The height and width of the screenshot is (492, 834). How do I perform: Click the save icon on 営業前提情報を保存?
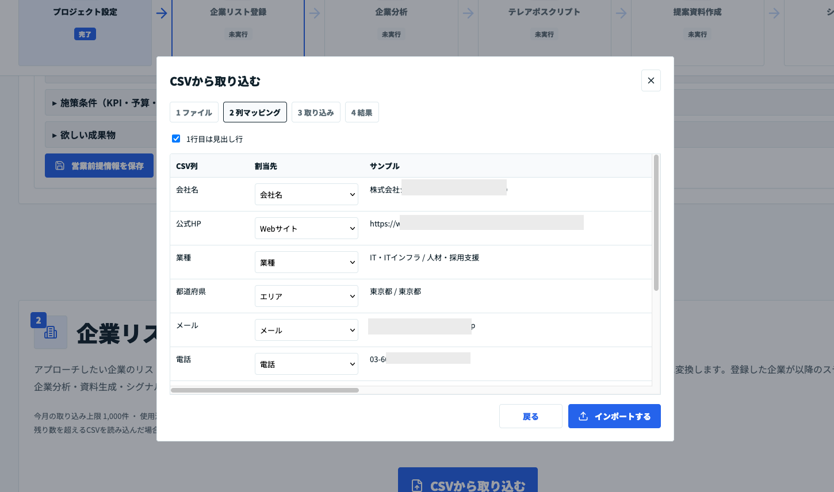point(60,166)
